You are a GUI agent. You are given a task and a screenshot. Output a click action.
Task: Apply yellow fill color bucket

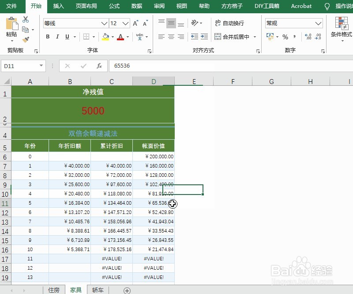105,37
